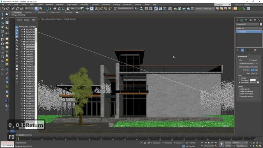Screen dimensions: 263x148
Task: Click the Auto Key button
Action: coord(228,143)
